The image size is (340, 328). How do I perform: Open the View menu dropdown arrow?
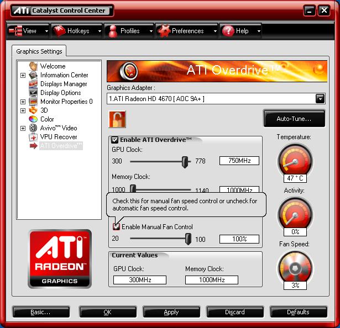pos(46,31)
